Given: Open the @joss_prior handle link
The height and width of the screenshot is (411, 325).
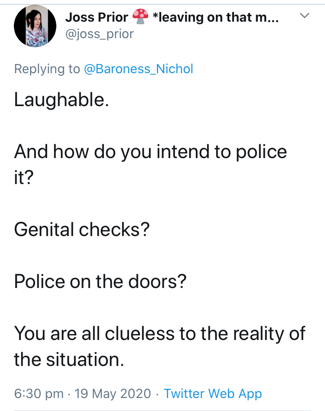Looking at the screenshot, I should (x=99, y=34).
